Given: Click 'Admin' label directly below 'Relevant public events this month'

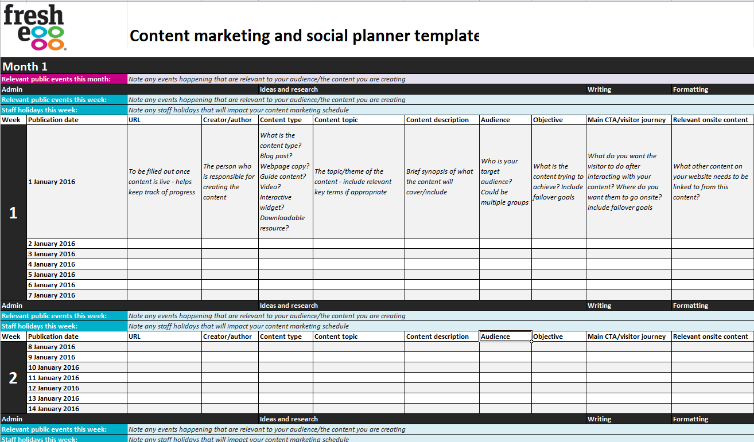Looking at the screenshot, I should [x=12, y=89].
